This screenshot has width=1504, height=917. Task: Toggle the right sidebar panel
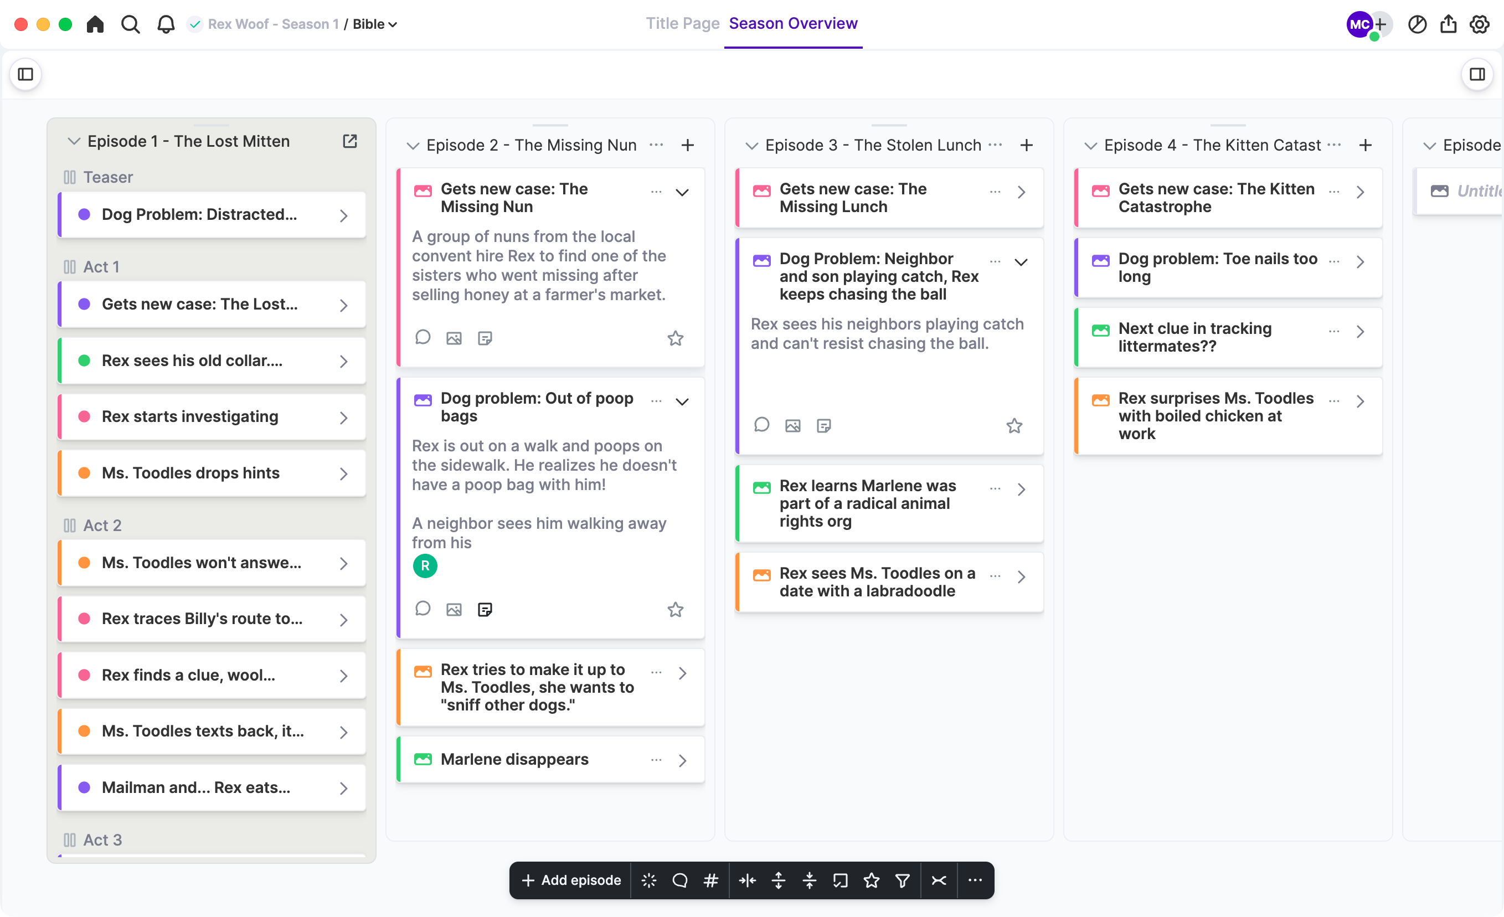tap(1477, 75)
